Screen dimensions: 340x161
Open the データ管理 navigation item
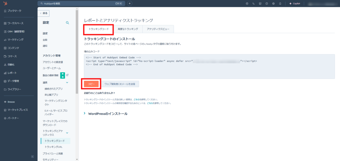[11, 81]
